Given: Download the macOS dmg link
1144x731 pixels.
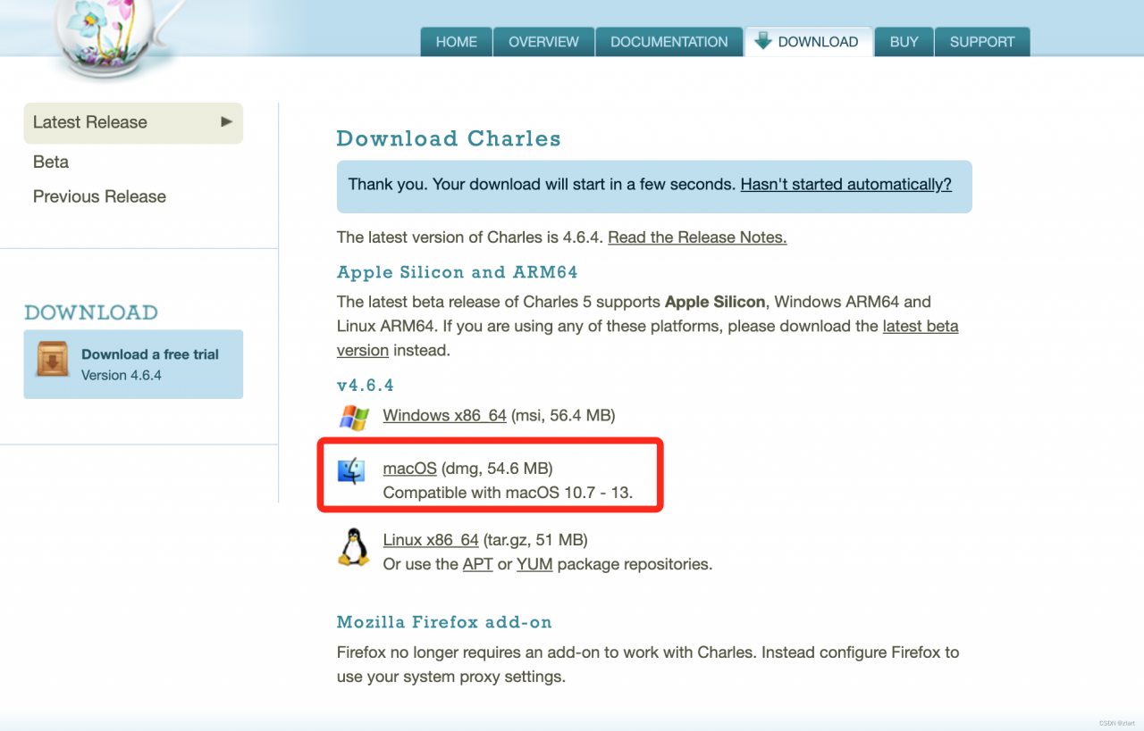Looking at the screenshot, I should click(x=409, y=468).
